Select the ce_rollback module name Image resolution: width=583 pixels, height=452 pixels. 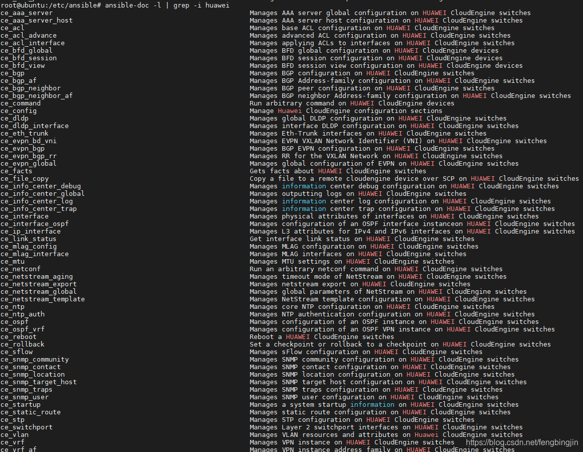tap(23, 345)
